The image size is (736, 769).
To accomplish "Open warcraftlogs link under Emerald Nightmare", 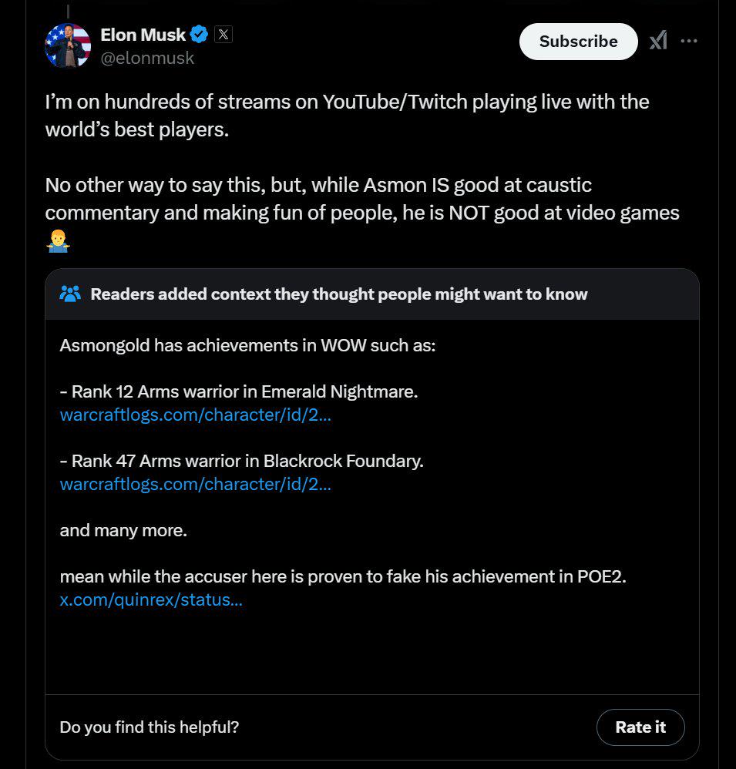I will click(x=195, y=415).
